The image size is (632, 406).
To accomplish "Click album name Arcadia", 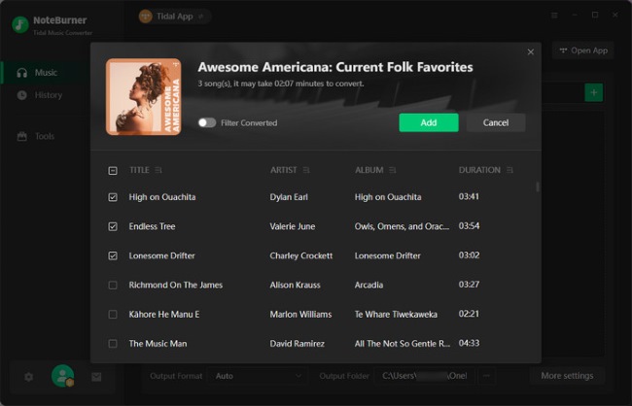I will click(369, 286).
